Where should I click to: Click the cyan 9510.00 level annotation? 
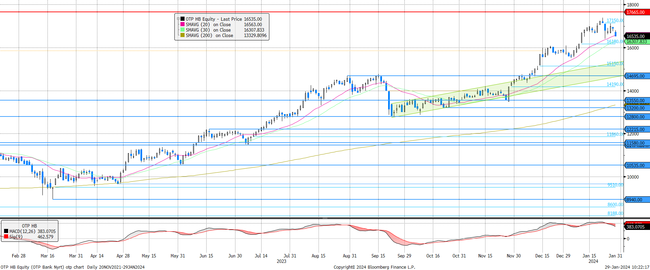(615, 185)
